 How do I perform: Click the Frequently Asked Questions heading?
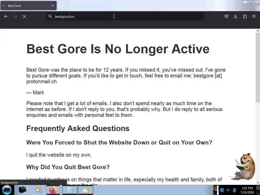pyautogui.click(x=78, y=128)
